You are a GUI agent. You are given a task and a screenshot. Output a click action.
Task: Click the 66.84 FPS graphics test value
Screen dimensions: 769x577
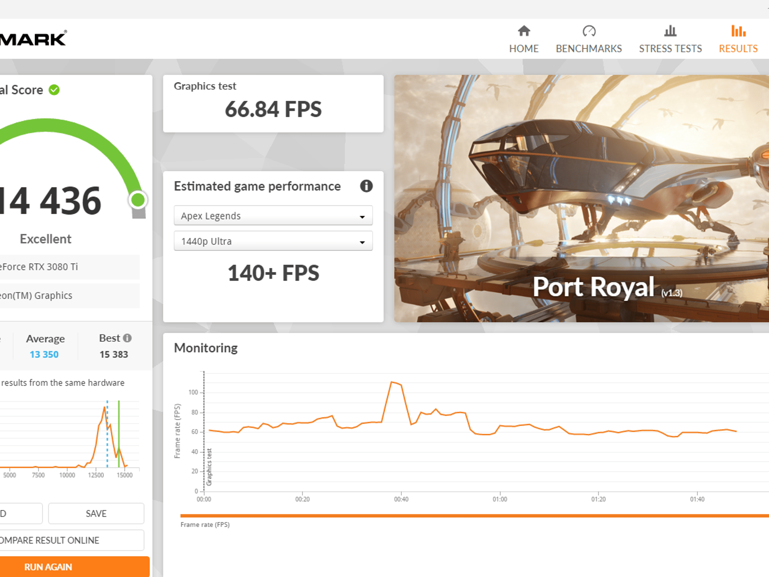(x=273, y=109)
